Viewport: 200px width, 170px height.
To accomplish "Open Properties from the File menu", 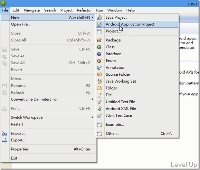I will pyautogui.click(x=48, y=149).
